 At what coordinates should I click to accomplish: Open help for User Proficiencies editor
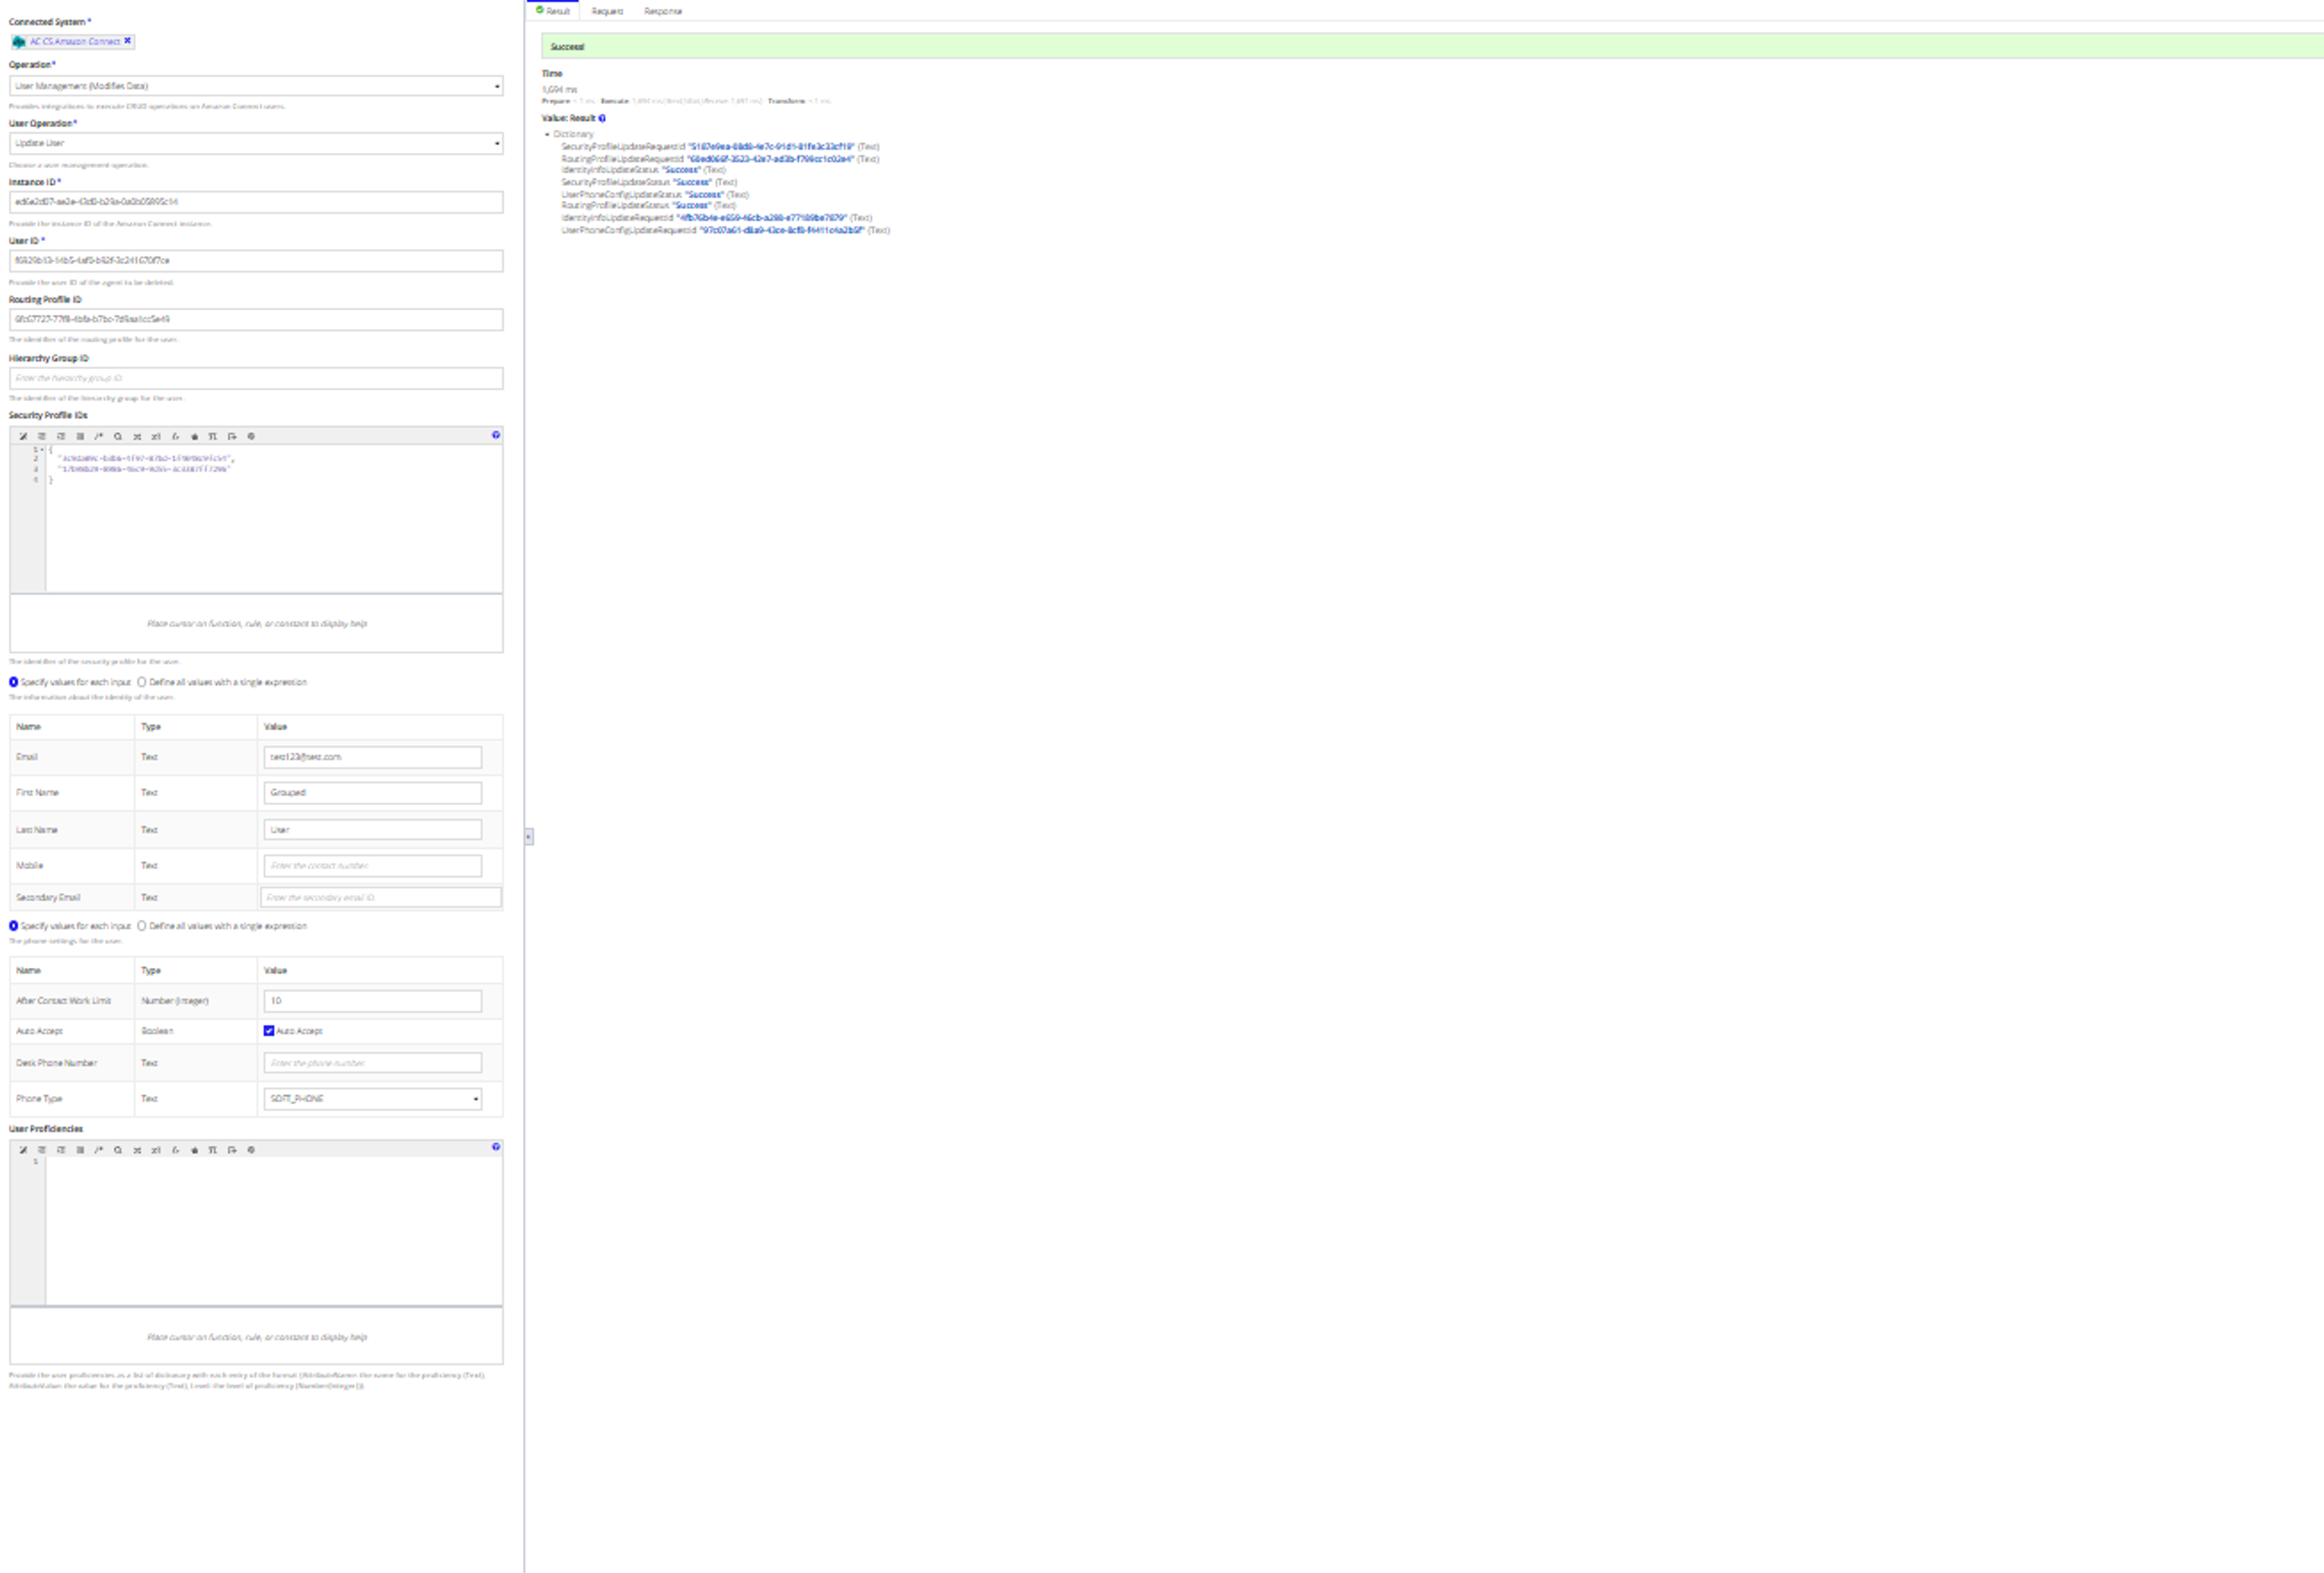(496, 1147)
